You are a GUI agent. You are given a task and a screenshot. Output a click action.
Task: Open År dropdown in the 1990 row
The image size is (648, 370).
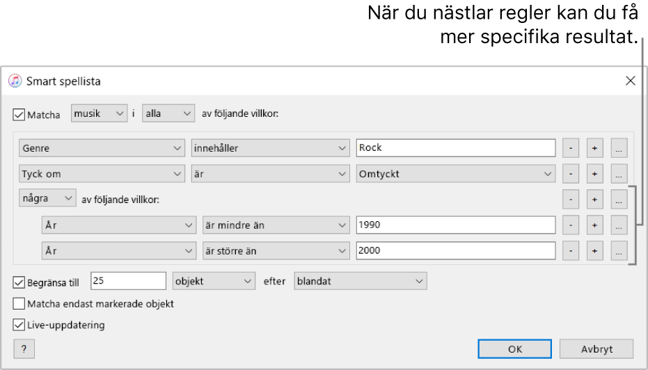(119, 225)
